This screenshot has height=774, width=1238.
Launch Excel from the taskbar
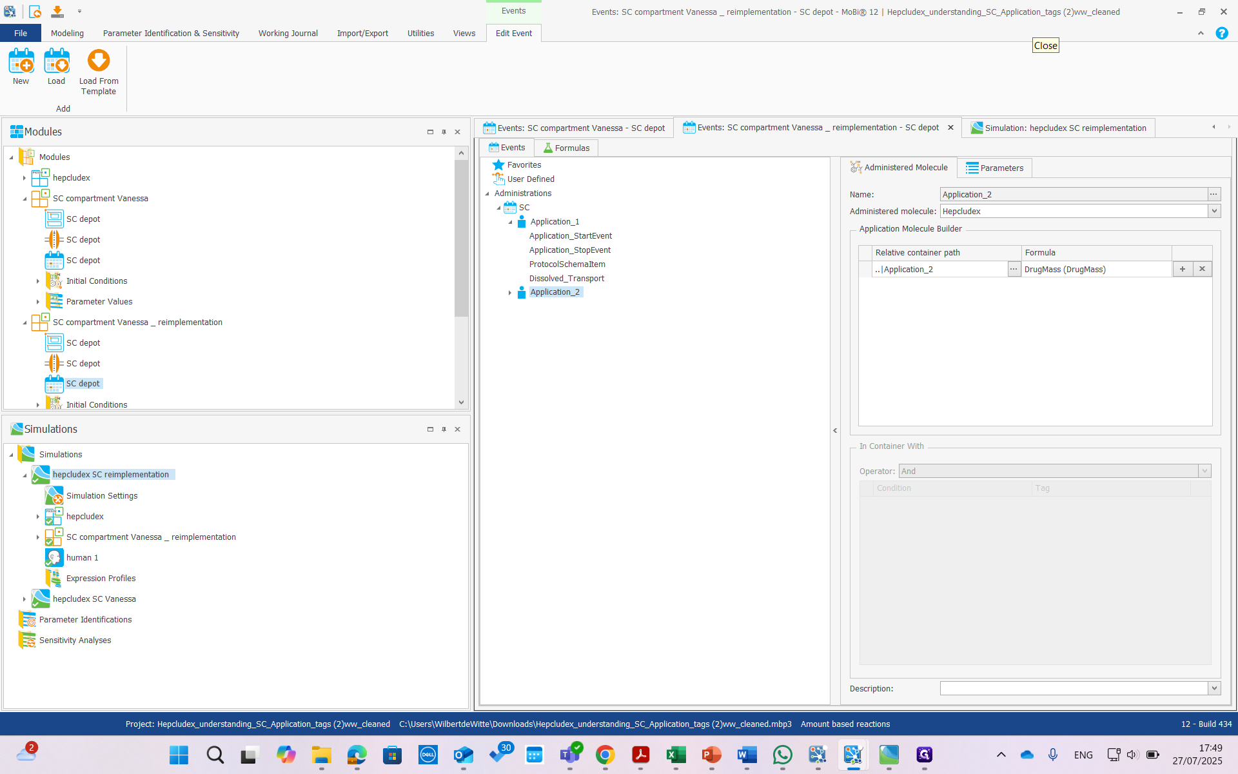pyautogui.click(x=676, y=755)
